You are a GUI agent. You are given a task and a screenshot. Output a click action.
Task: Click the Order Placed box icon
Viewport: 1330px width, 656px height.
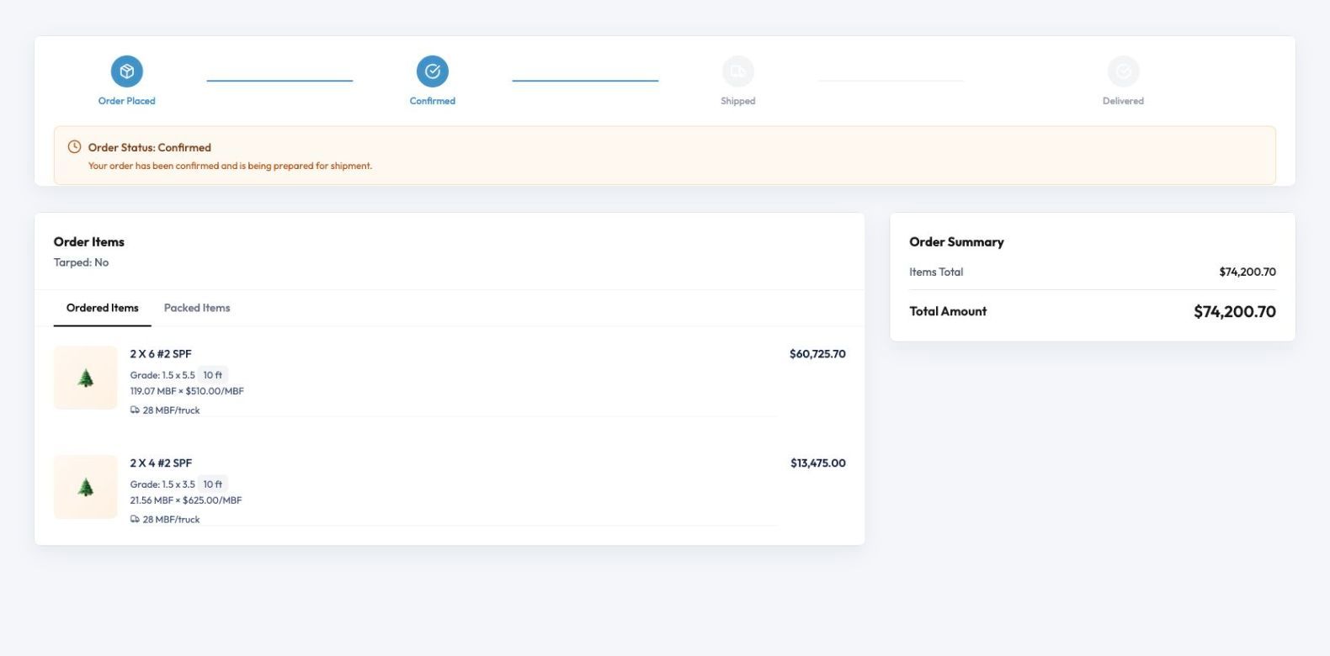127,71
